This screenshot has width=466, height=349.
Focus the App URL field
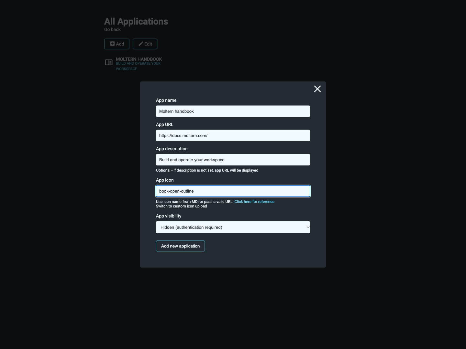pos(233,135)
